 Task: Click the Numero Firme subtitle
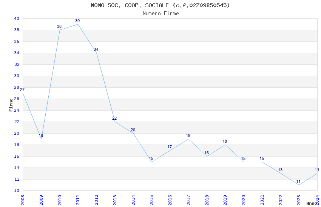(161, 14)
